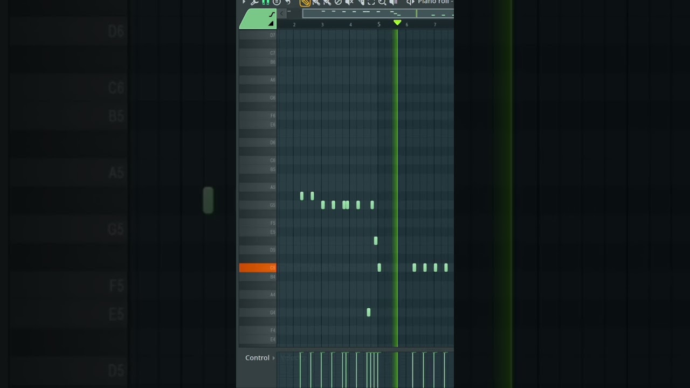Select the first C5 note after bar 6

point(414,267)
